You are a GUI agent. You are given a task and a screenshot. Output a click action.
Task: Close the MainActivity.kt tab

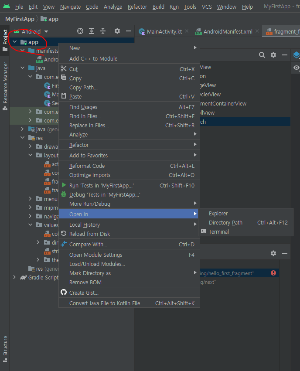(x=187, y=31)
